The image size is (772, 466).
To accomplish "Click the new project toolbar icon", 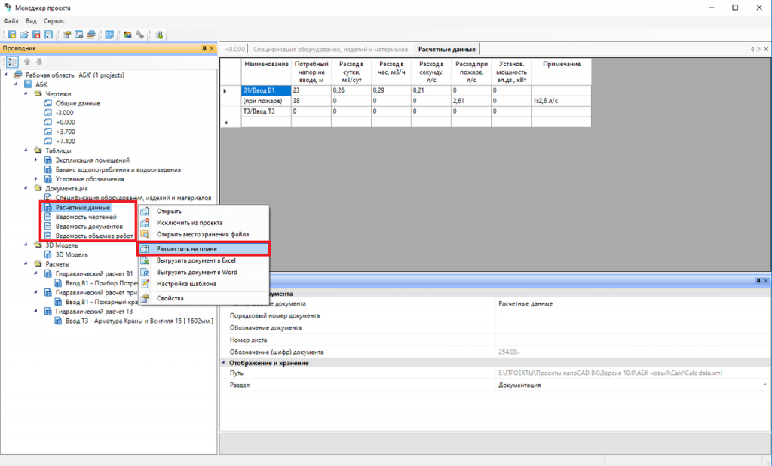I will (x=12, y=35).
